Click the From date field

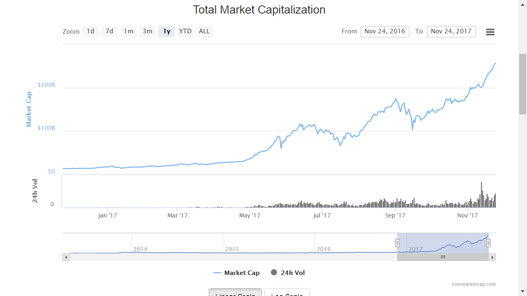point(385,32)
